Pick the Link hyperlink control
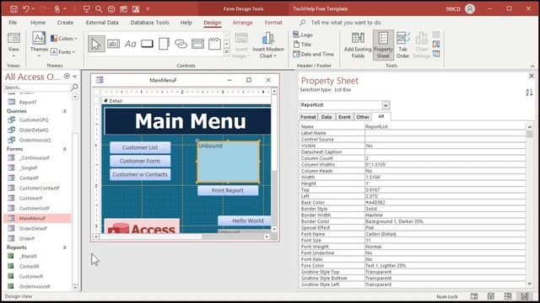This screenshot has width=540, height=303. coord(181,44)
